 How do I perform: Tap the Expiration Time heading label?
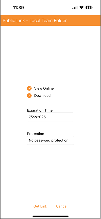[40, 110]
